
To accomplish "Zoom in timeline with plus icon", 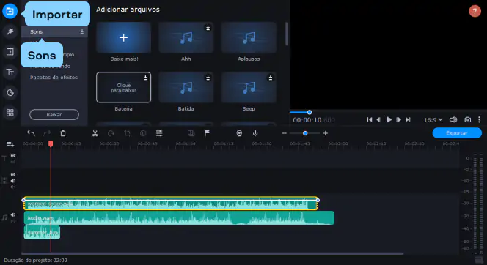I will pyautogui.click(x=326, y=133).
